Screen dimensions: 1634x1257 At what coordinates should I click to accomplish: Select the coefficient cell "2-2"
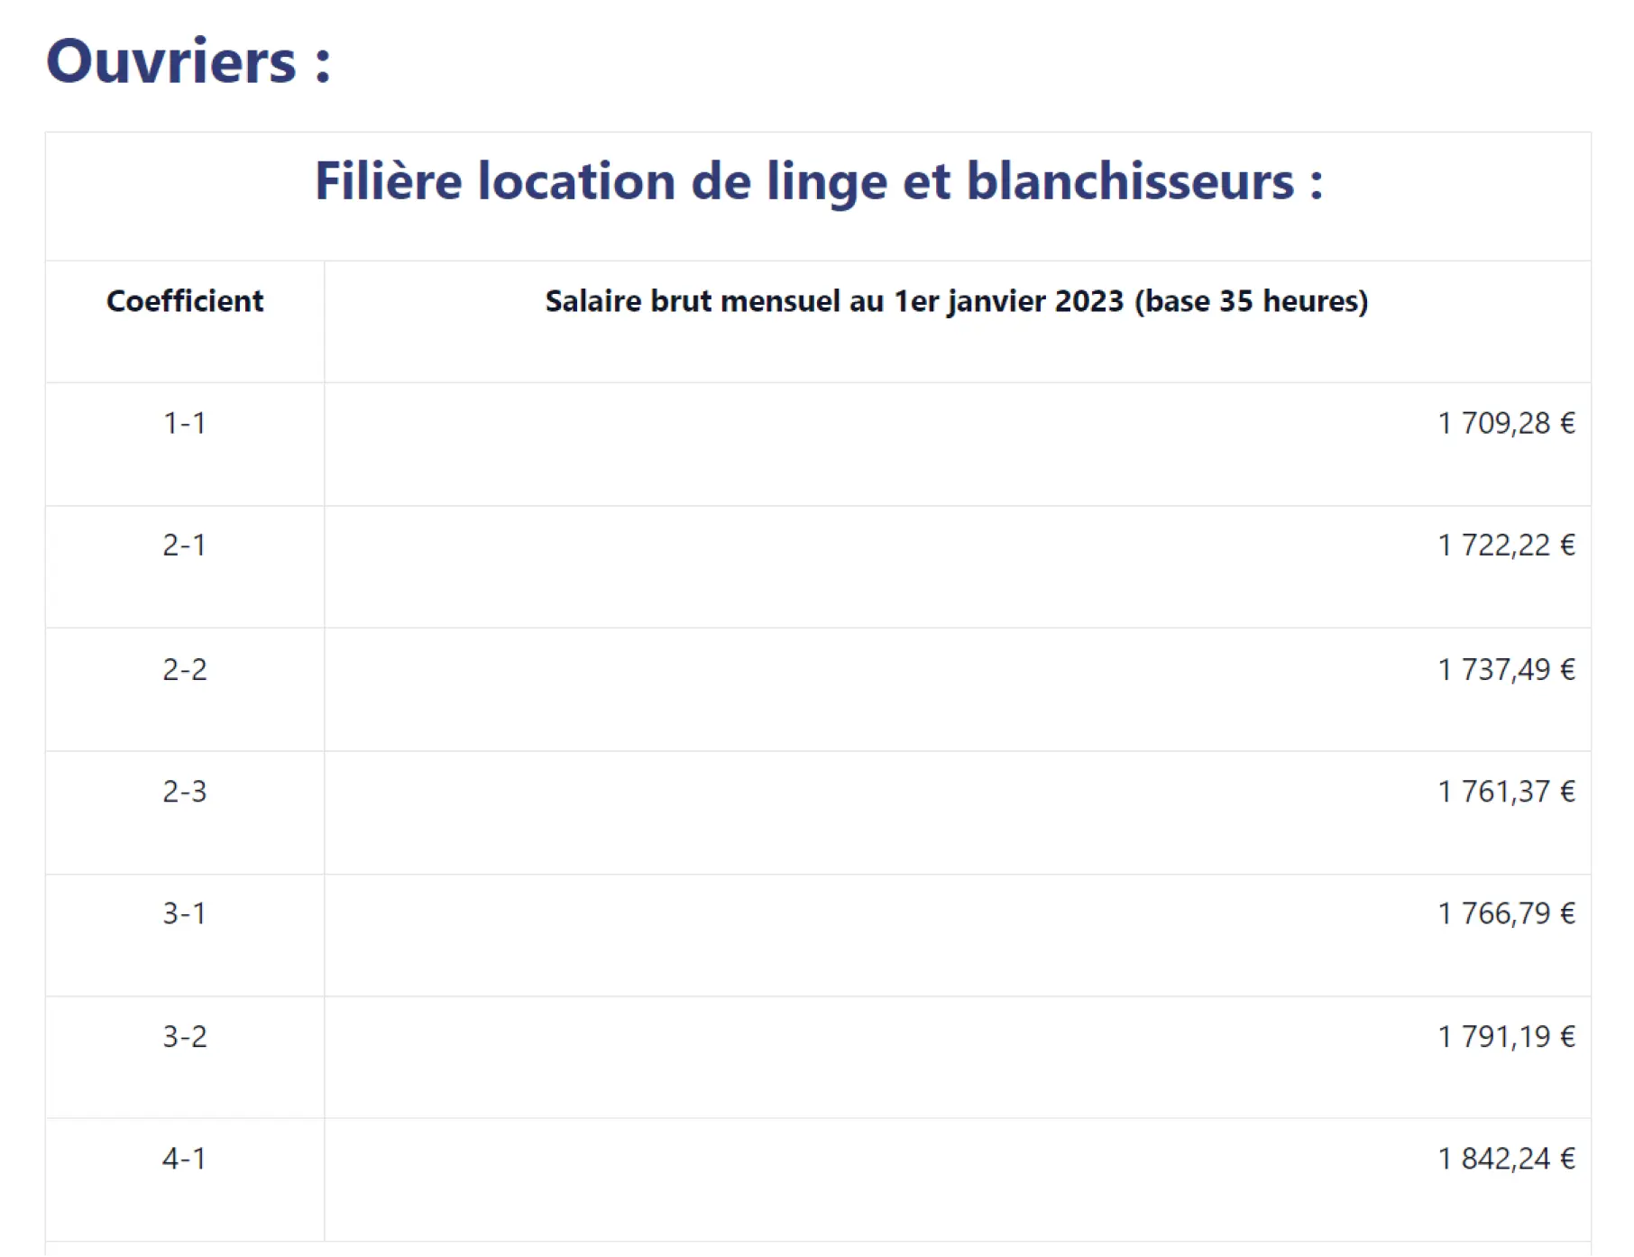185,669
